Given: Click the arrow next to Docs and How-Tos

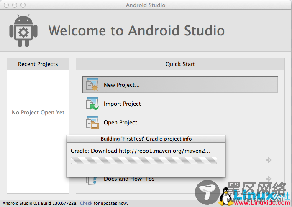Looking at the screenshot, I should [x=269, y=179].
